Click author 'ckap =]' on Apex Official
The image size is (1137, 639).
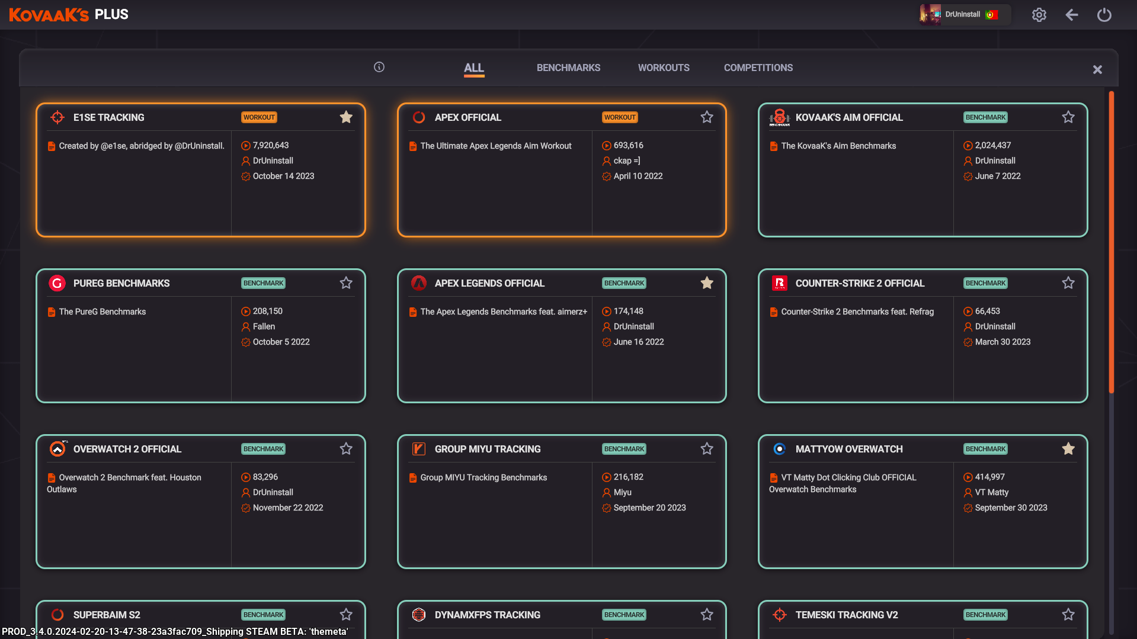(x=627, y=160)
